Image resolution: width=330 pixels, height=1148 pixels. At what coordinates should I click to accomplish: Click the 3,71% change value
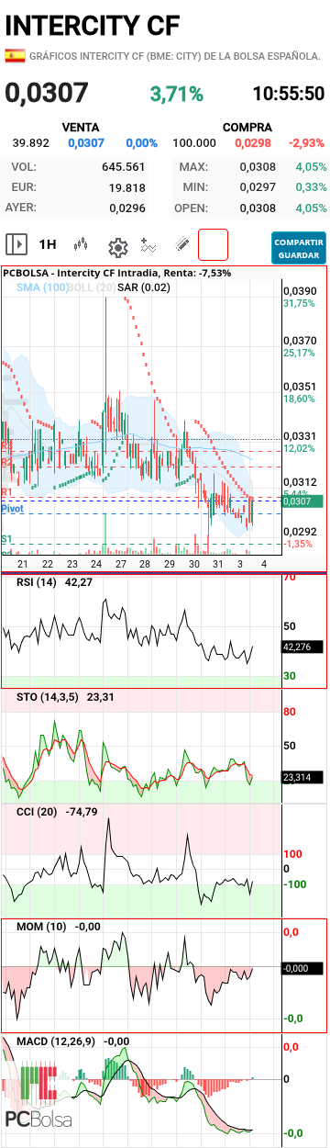pyautogui.click(x=176, y=94)
